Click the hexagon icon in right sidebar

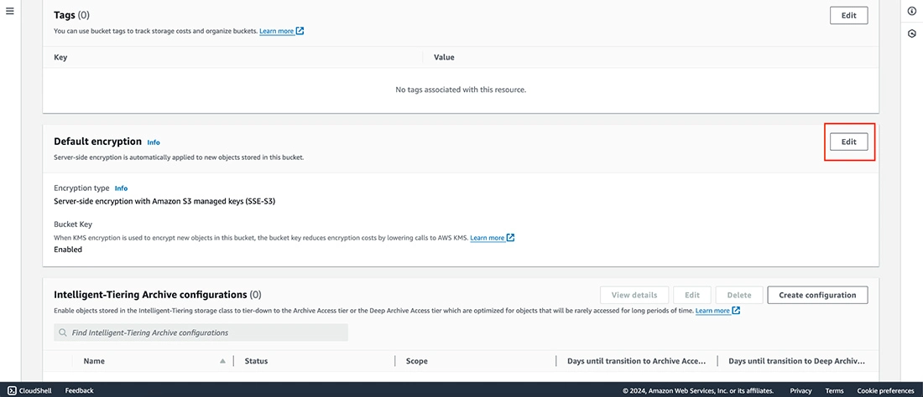[x=912, y=34]
